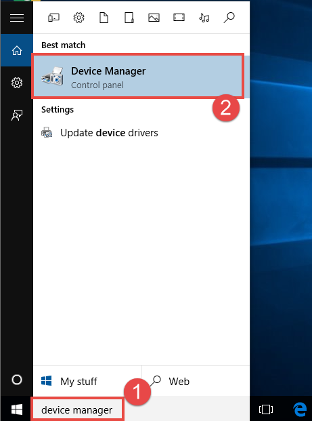The width and height of the screenshot is (312, 421).
Task: Filter results by Documents icon
Action: tap(104, 18)
